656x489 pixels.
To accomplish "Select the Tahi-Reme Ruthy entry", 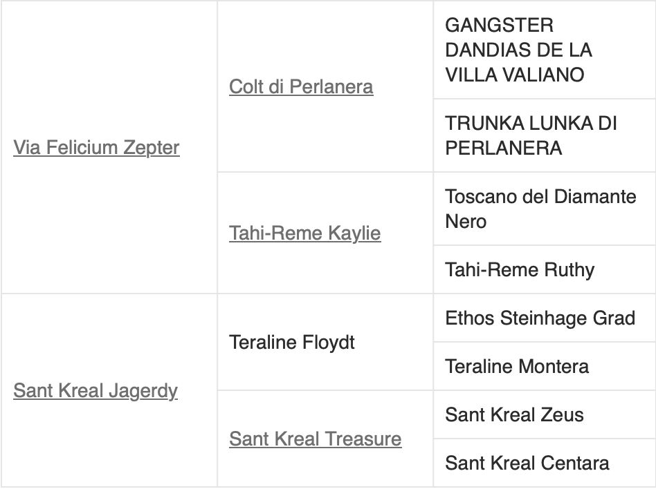I will [x=519, y=269].
